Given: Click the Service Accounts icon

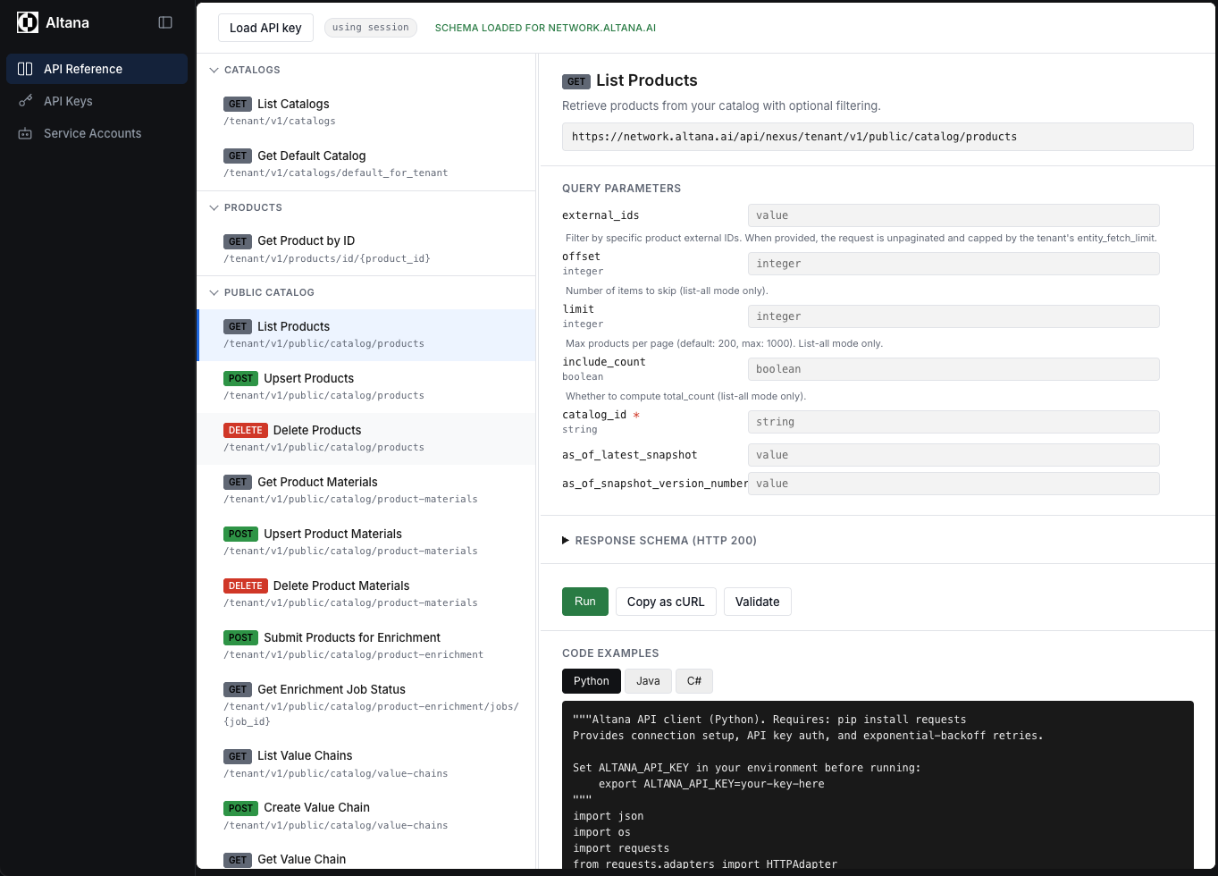Looking at the screenshot, I should (x=25, y=133).
